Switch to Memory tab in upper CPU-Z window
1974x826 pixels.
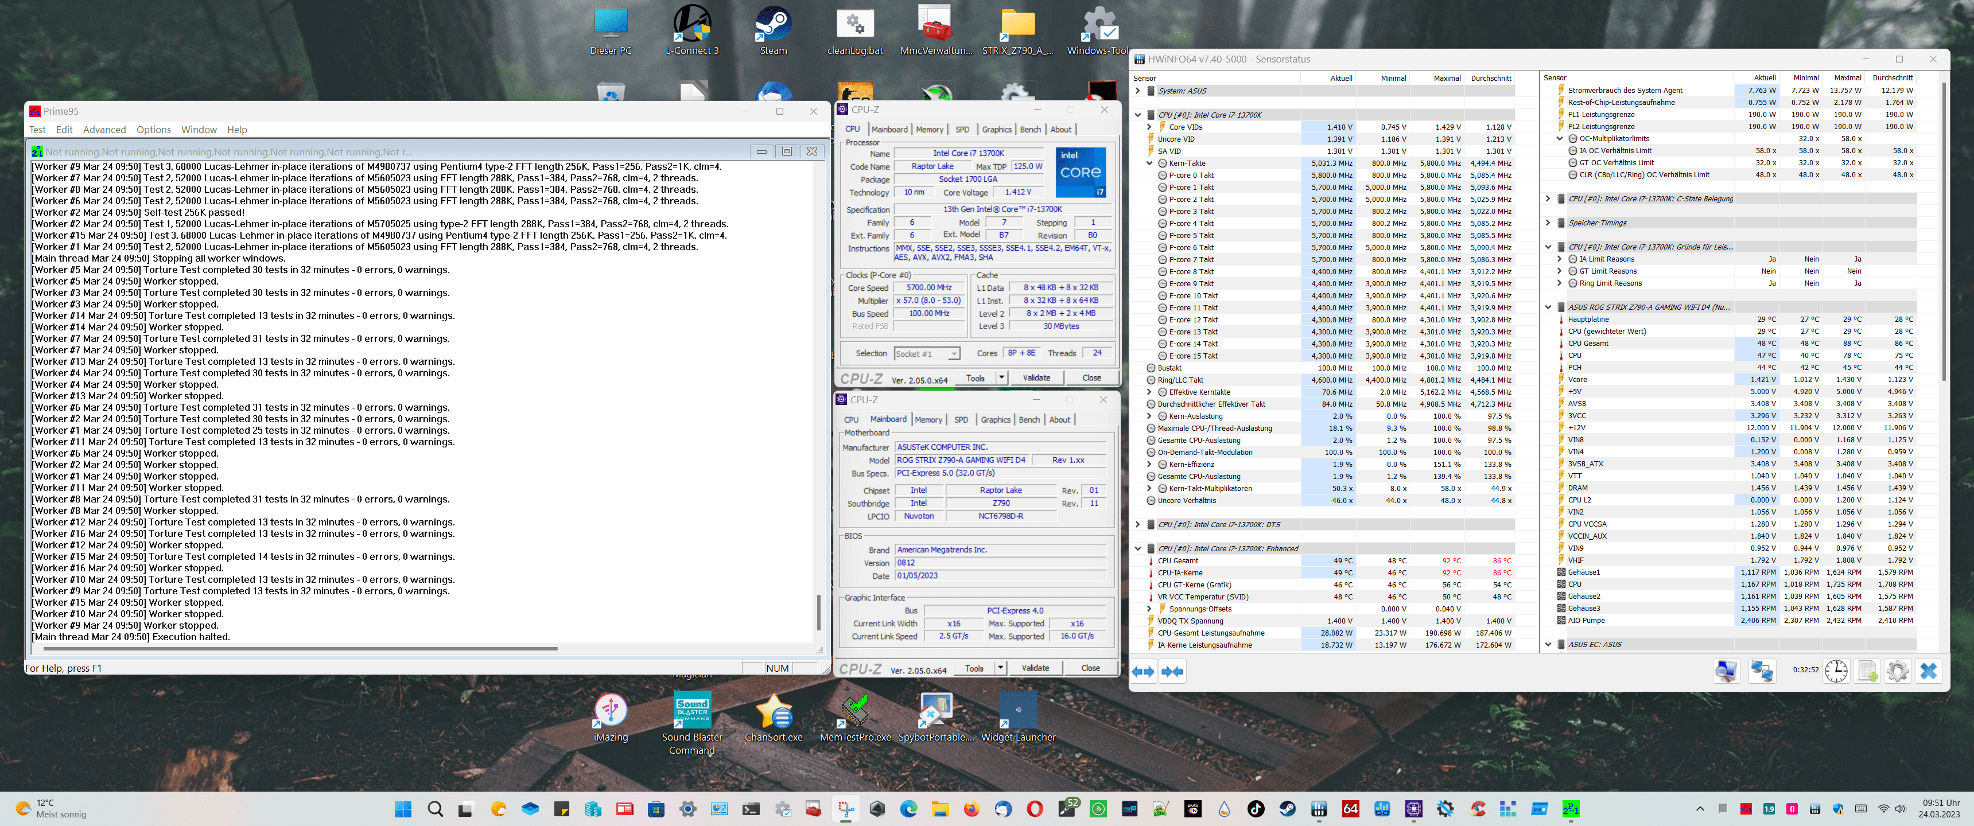point(930,130)
